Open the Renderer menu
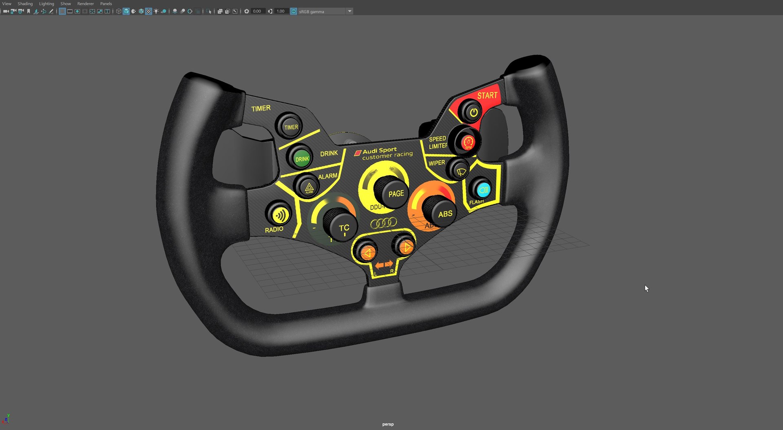783x430 pixels. pos(86,4)
